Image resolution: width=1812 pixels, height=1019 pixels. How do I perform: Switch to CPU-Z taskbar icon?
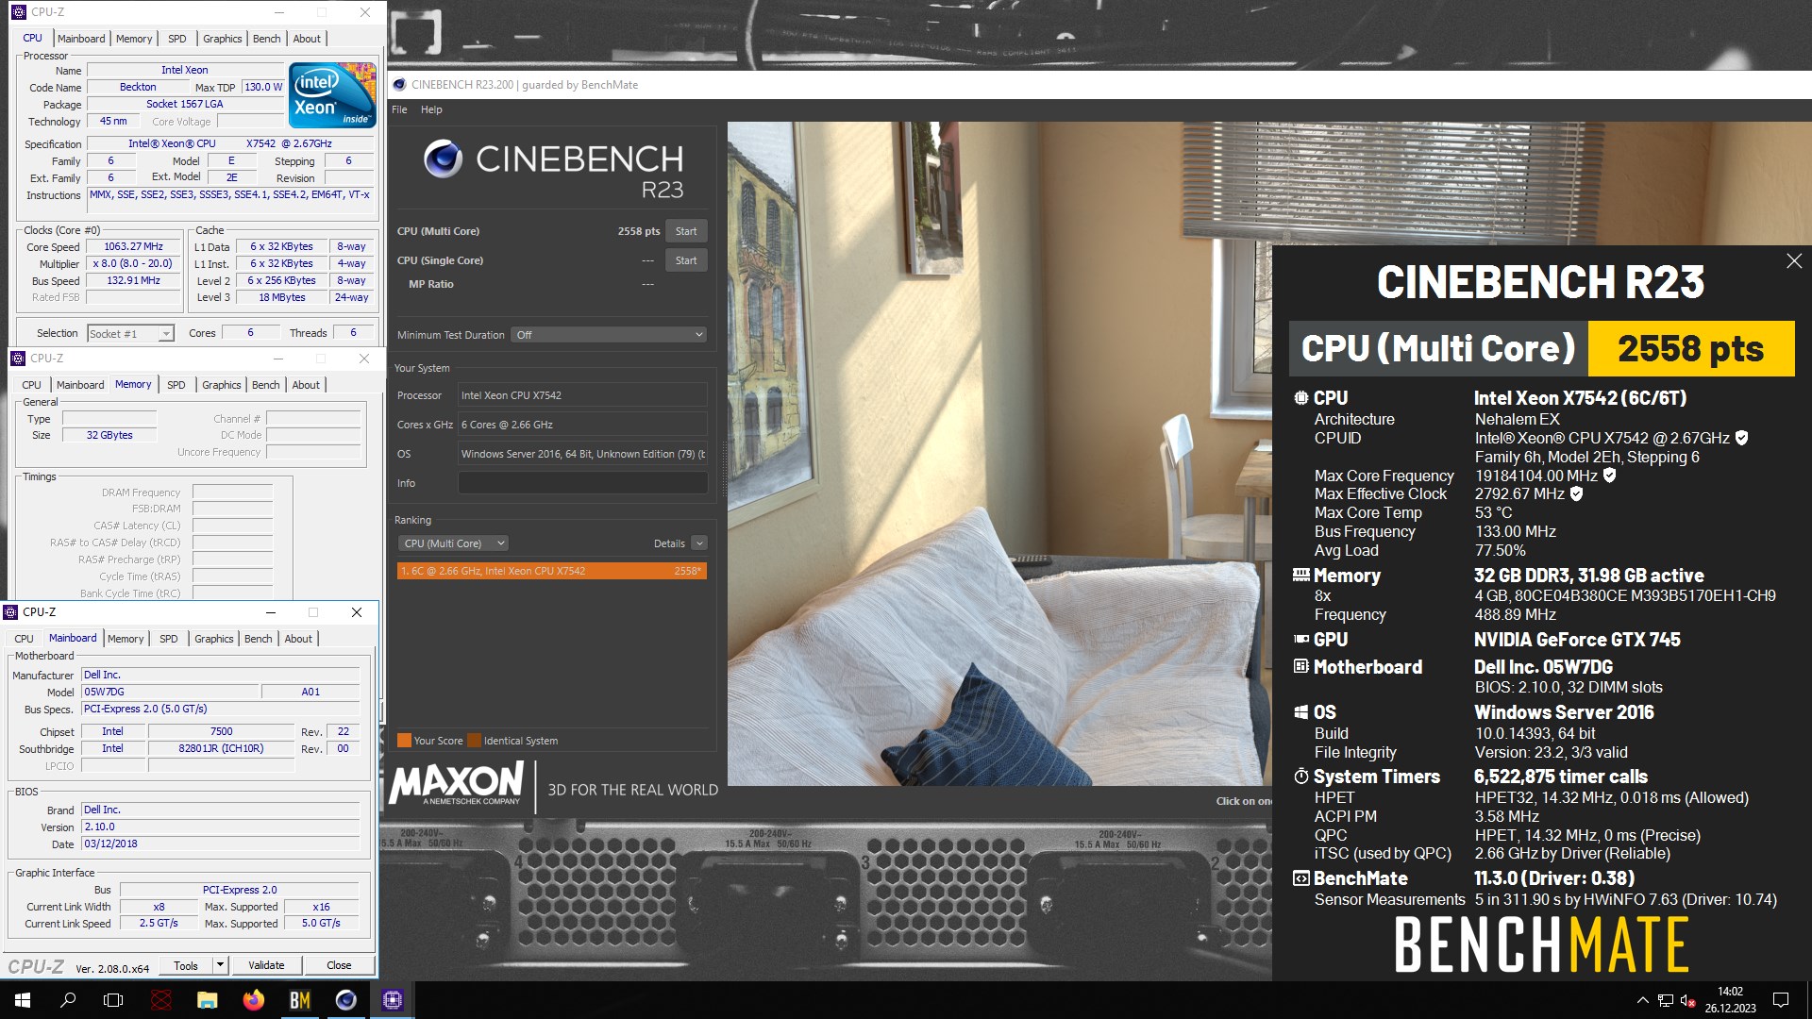(393, 1000)
